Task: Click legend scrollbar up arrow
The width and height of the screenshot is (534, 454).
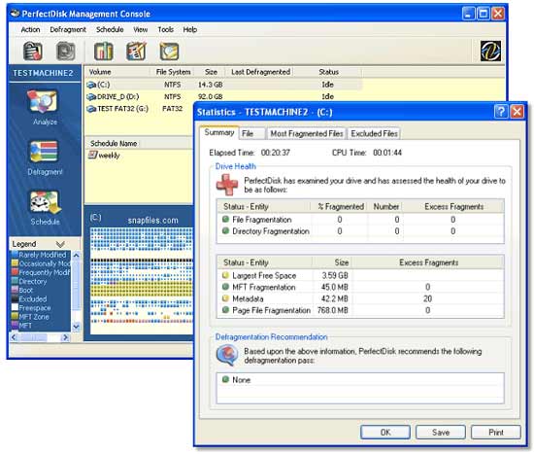Action: tap(76, 255)
